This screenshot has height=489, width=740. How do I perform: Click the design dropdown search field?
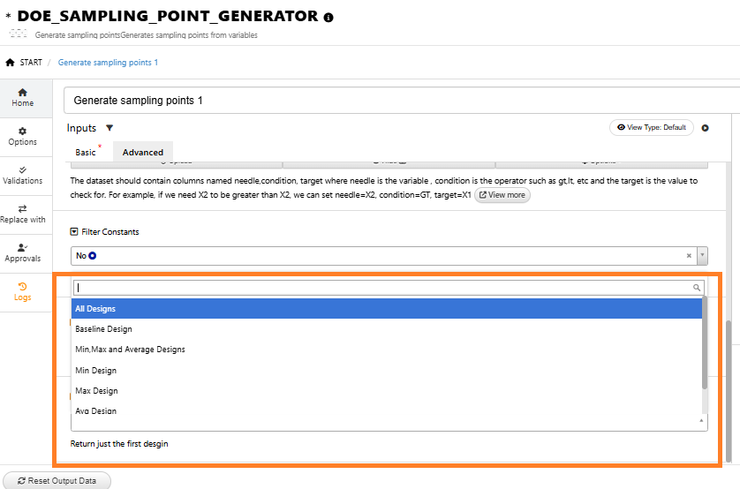tap(389, 288)
